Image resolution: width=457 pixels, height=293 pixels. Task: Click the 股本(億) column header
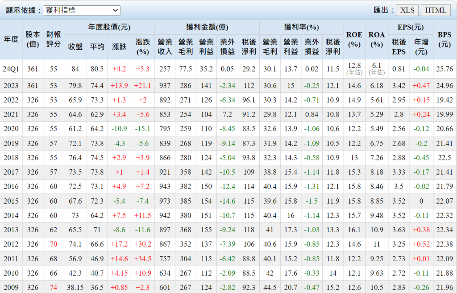tap(33, 39)
